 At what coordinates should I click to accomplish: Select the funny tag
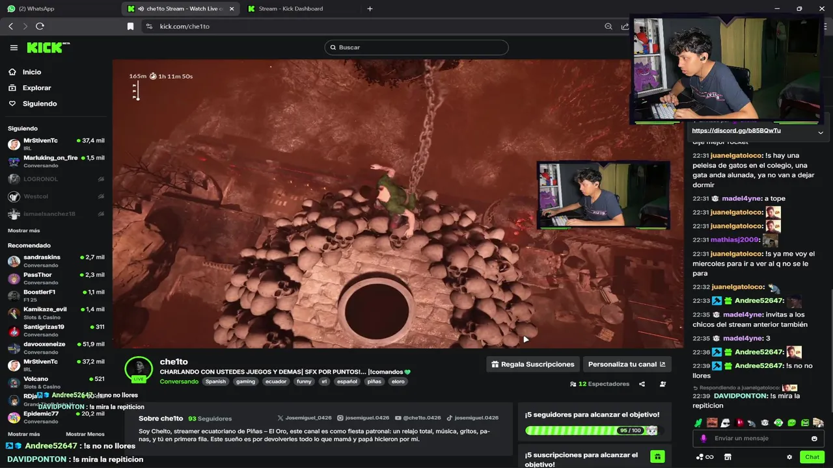[x=304, y=382]
